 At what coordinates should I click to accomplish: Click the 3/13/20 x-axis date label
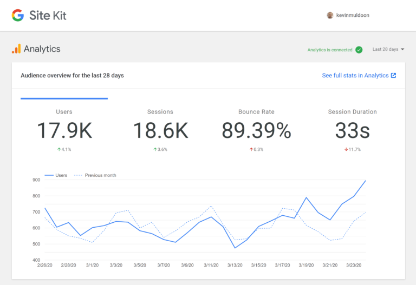[235, 265]
